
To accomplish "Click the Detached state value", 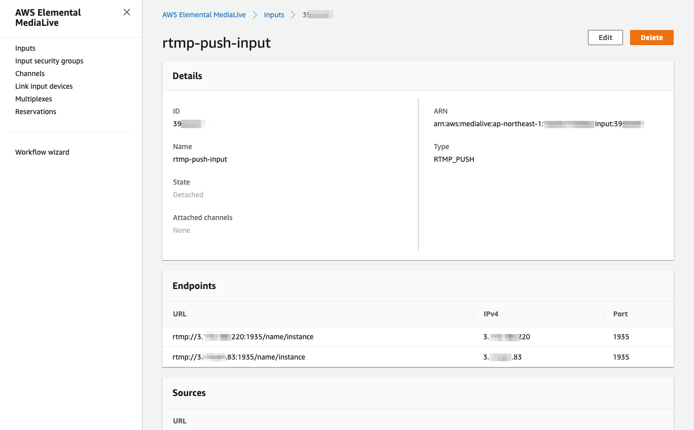I will pos(188,195).
